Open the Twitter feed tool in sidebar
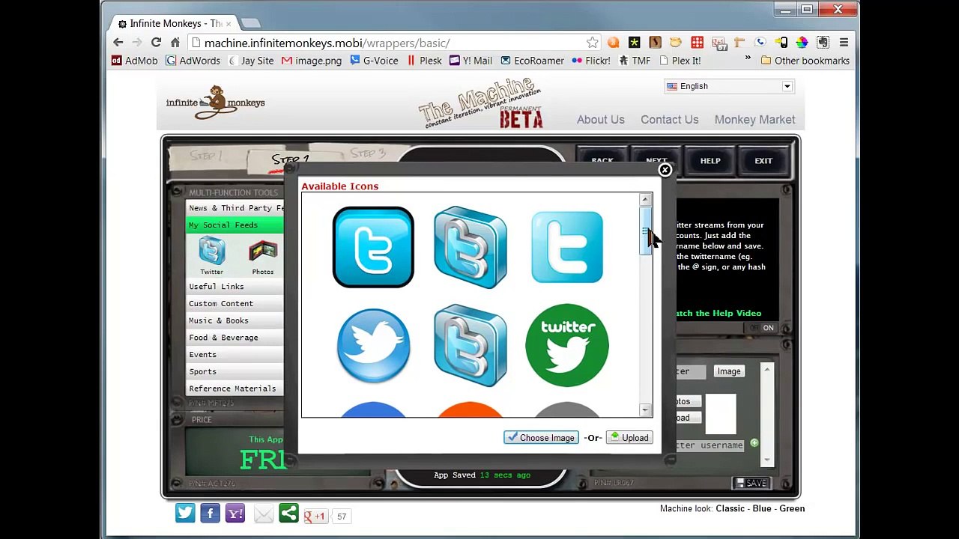This screenshot has height=539, width=959. (x=211, y=256)
